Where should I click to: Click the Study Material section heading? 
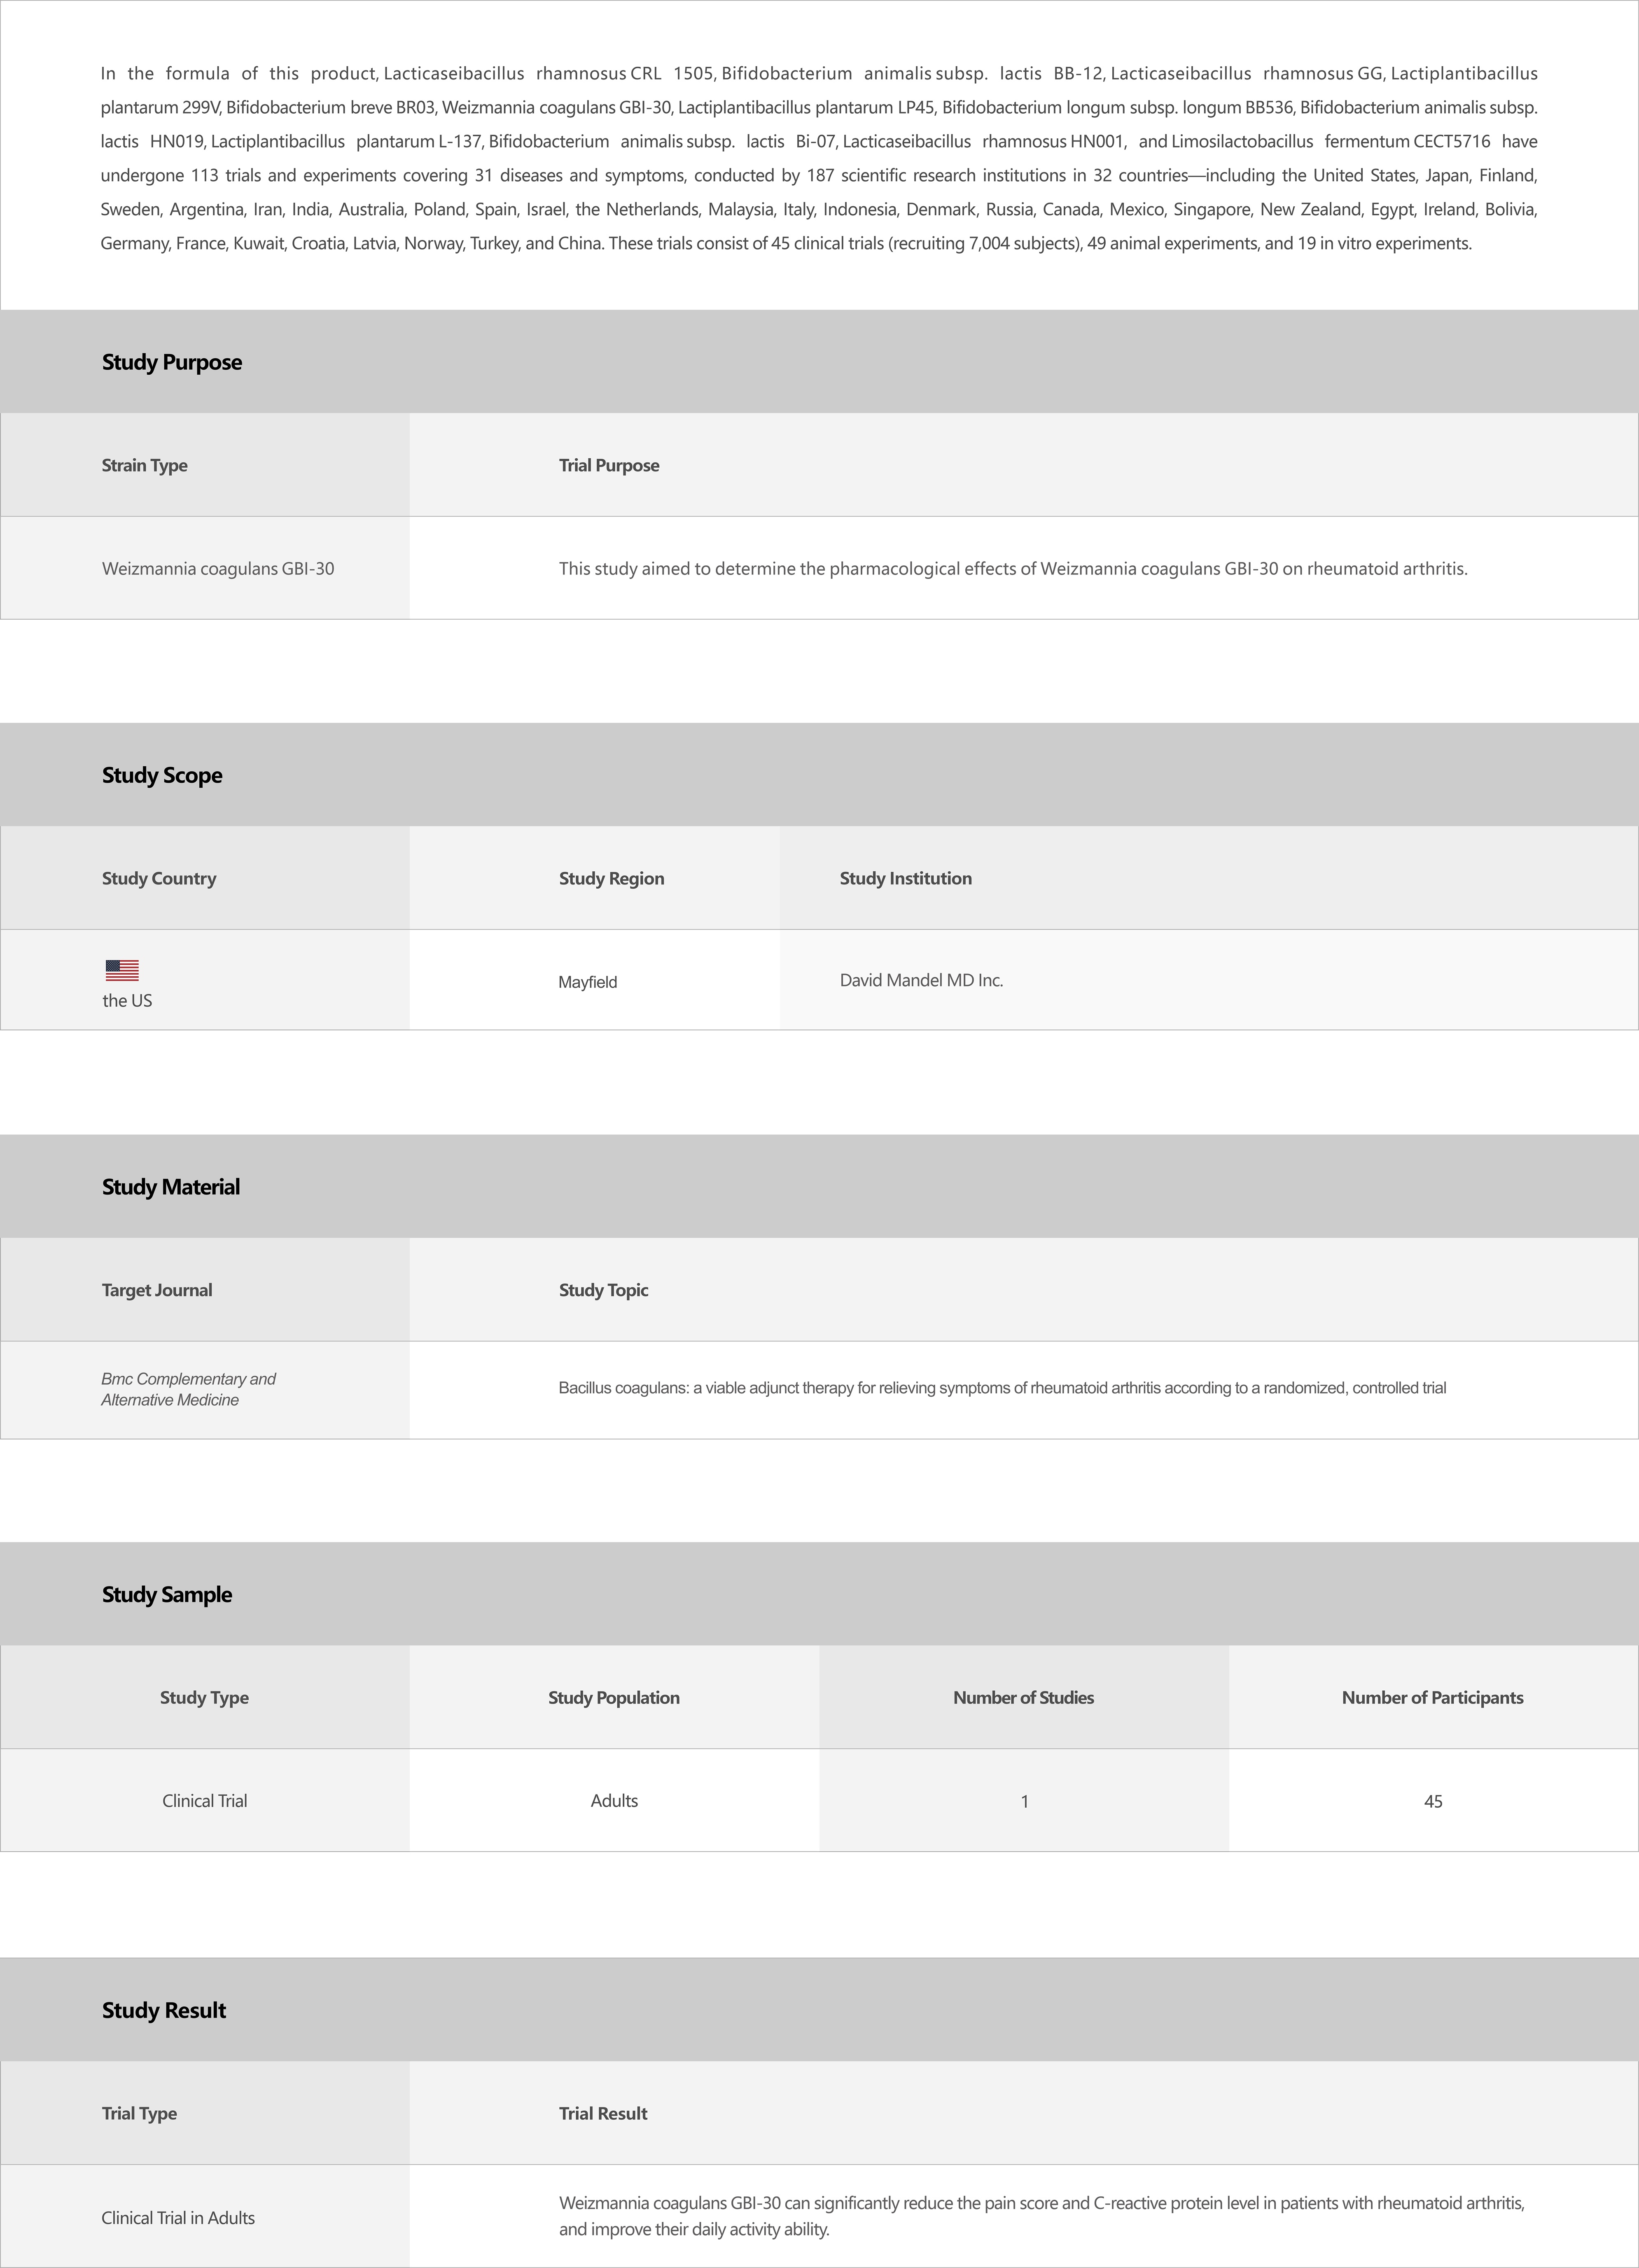click(x=171, y=1187)
